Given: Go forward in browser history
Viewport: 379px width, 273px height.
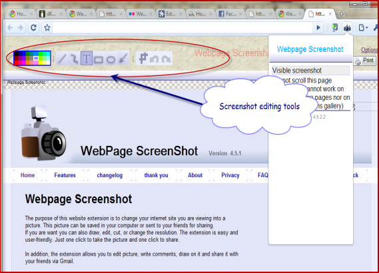Looking at the screenshot, I should (21, 28).
